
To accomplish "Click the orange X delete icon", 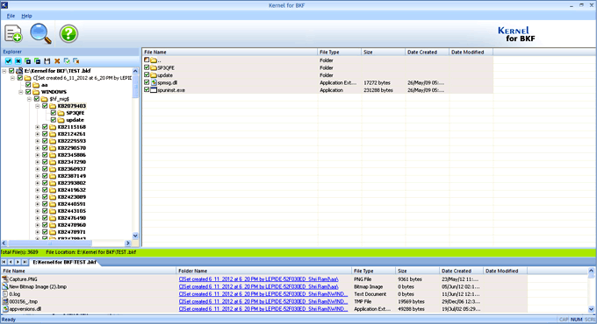I will 57,61.
